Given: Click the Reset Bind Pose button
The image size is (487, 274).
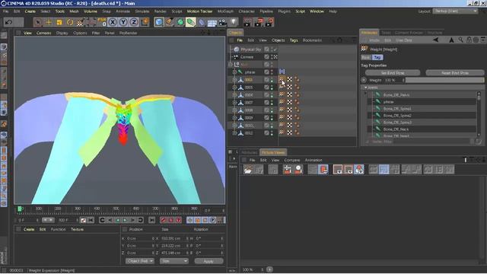Looking at the screenshot, I should (x=455, y=73).
